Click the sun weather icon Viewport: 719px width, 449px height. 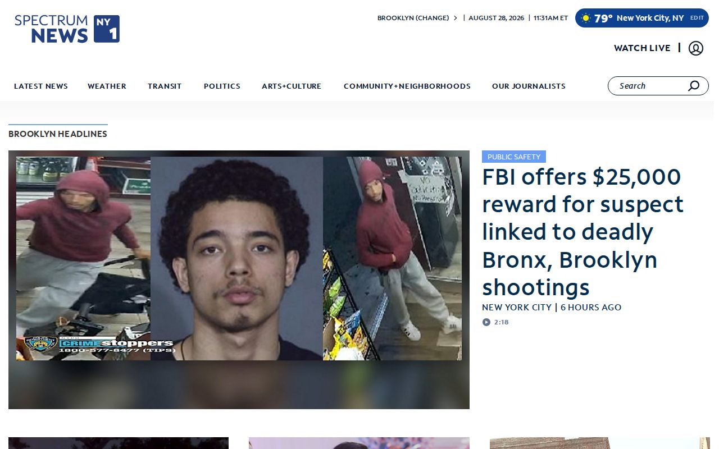586,18
